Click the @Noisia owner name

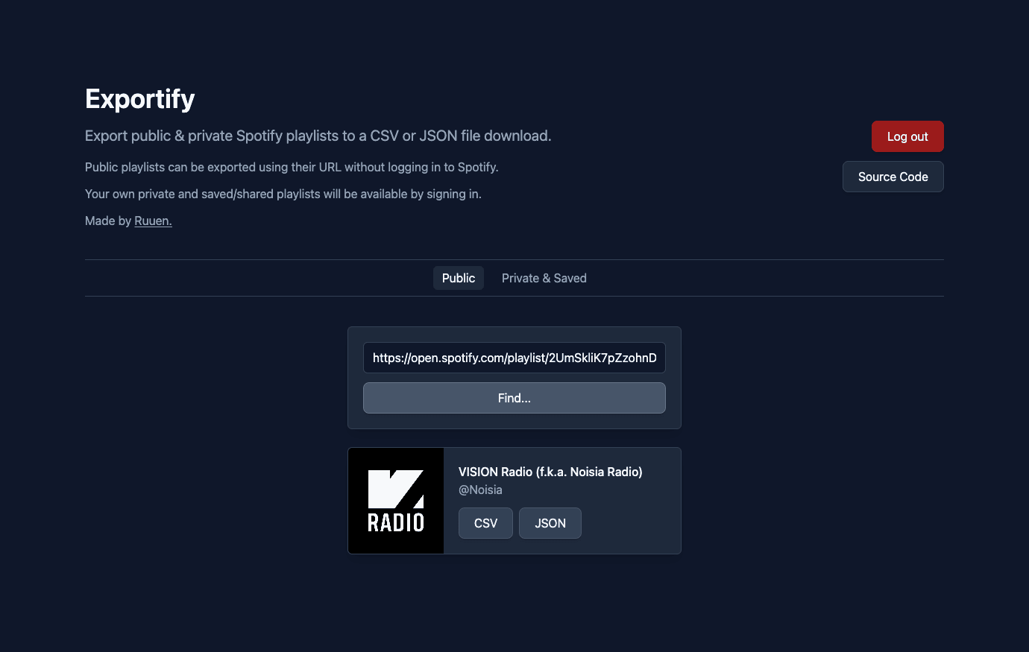(x=480, y=490)
